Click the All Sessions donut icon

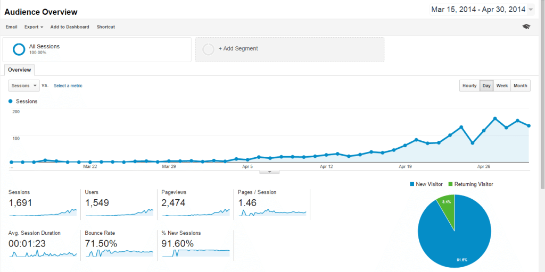pos(19,49)
